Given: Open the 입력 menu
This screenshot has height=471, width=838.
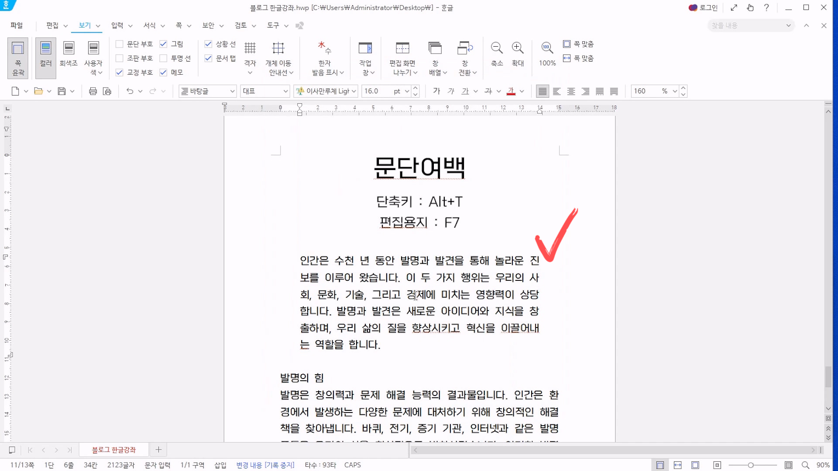Looking at the screenshot, I should point(117,25).
